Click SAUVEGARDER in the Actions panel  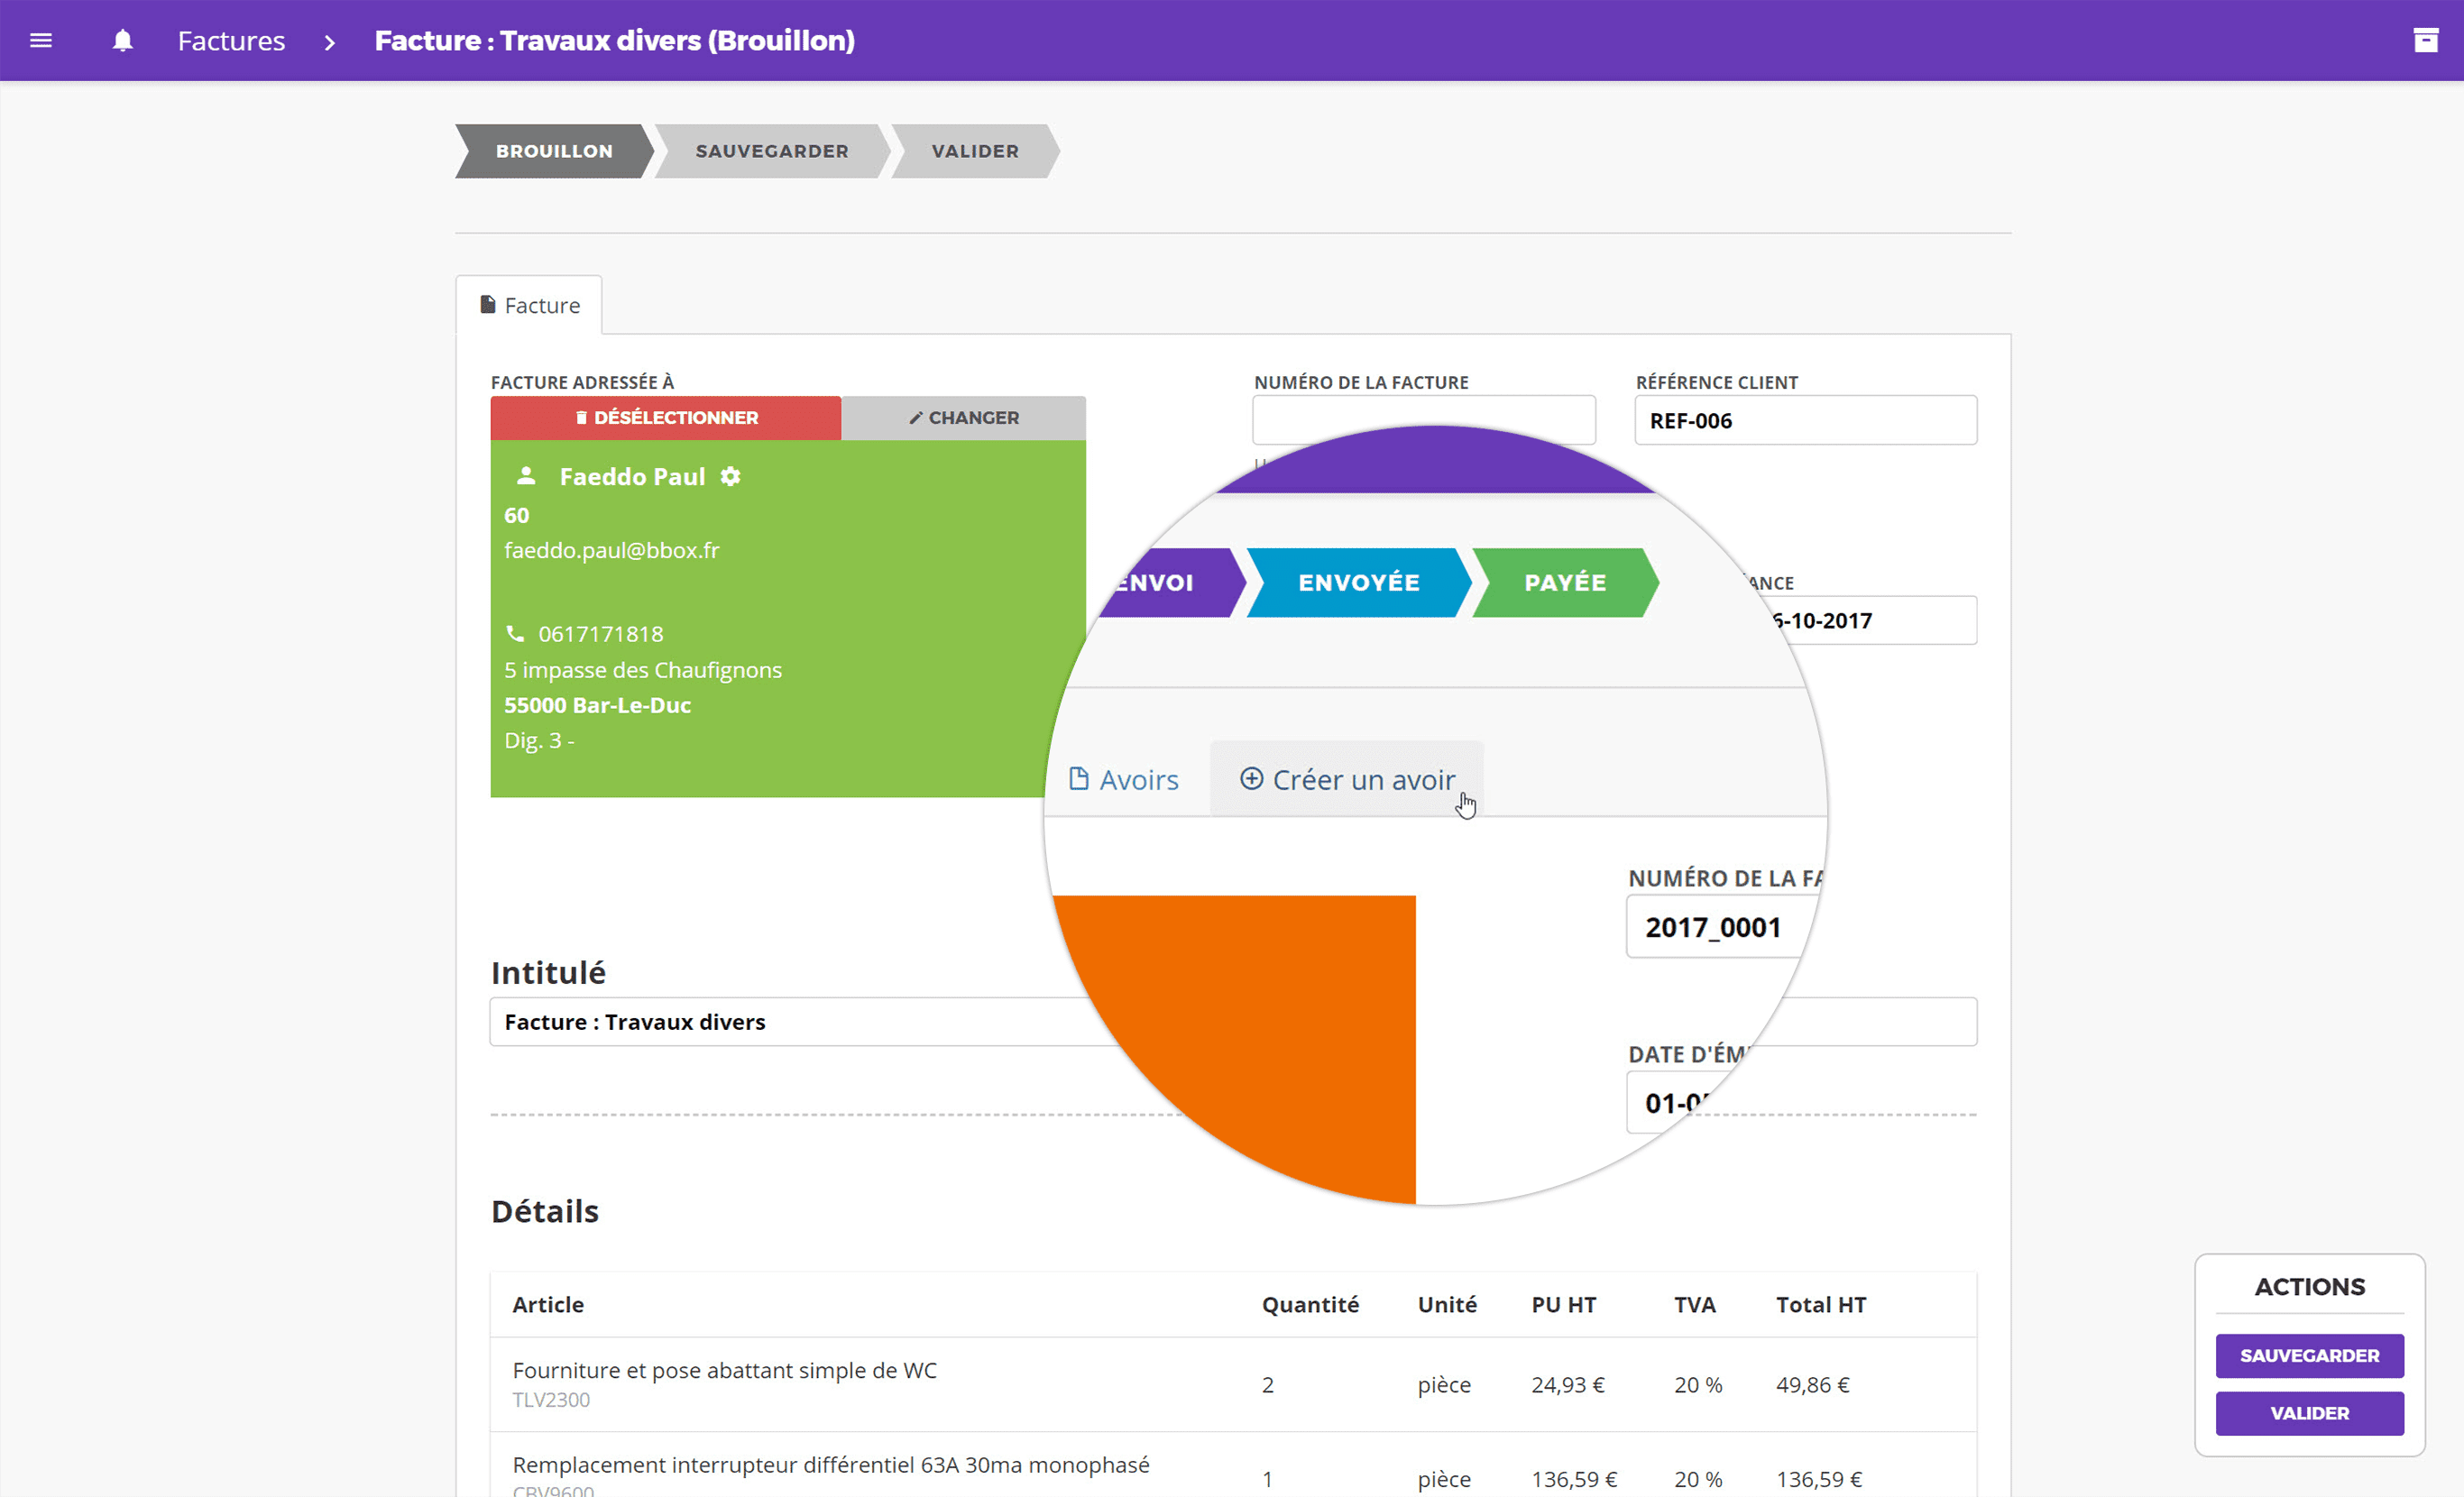2309,1355
